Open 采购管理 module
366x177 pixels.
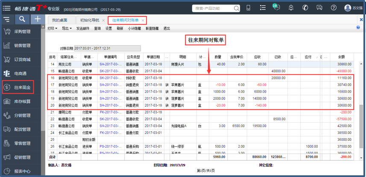coord(20,32)
